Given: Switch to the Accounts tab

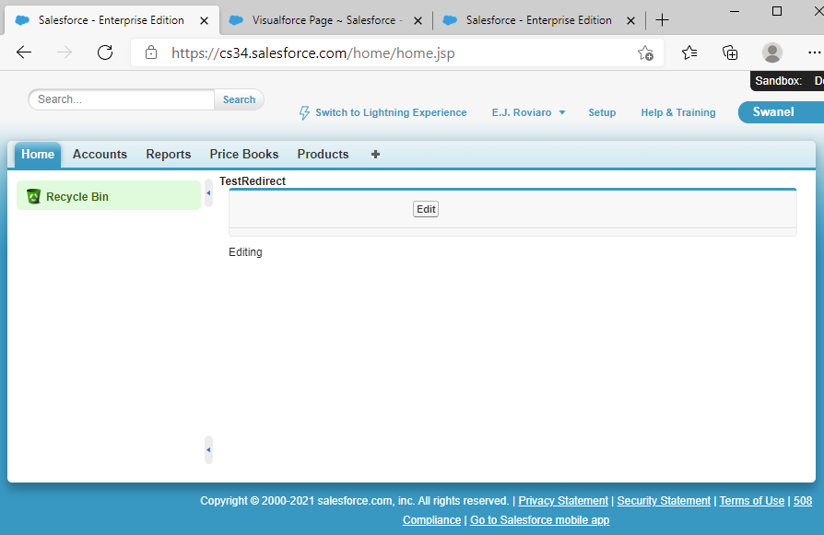Looking at the screenshot, I should 100,154.
